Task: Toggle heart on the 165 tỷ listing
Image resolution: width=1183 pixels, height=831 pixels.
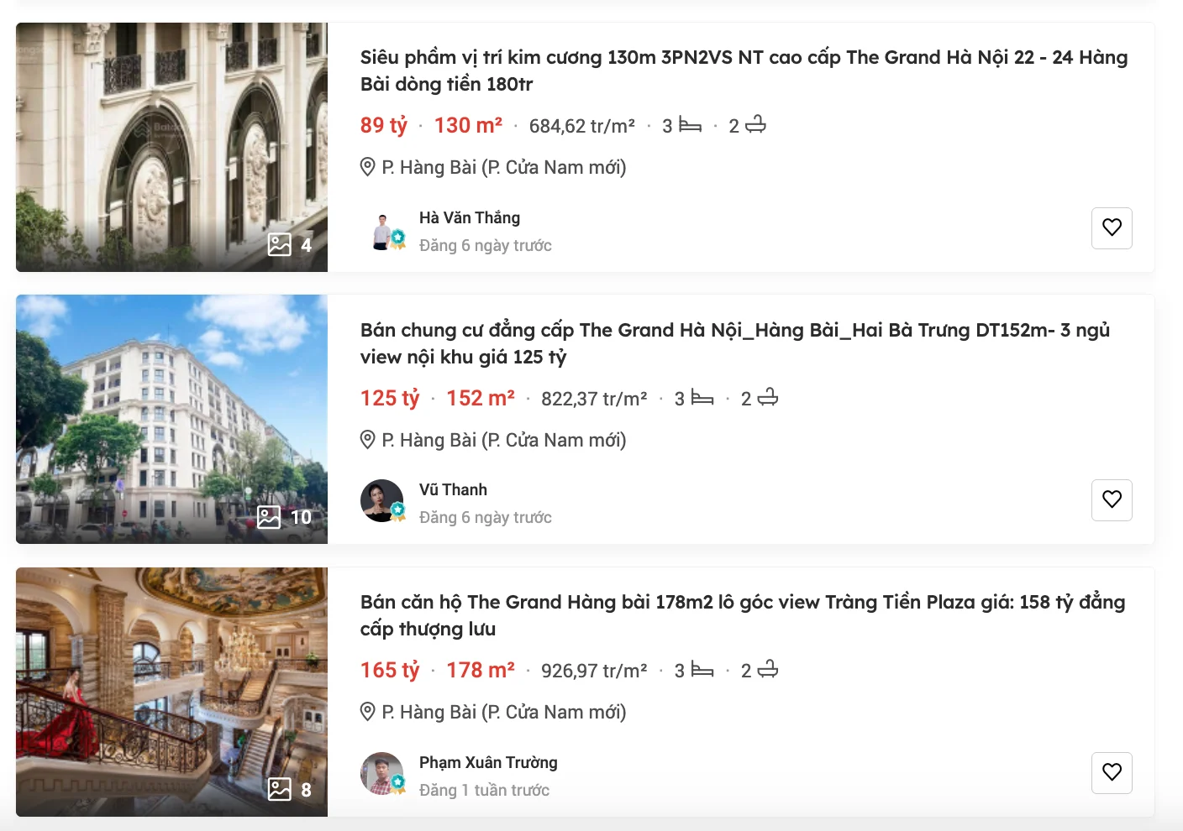Action: [x=1112, y=772]
